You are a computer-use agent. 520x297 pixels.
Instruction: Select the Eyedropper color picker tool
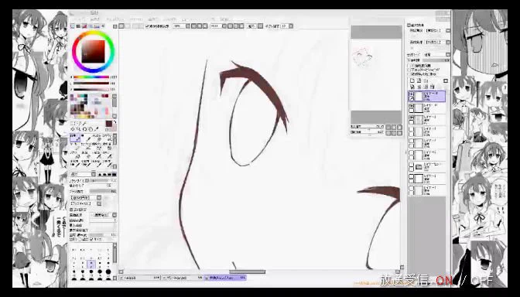pos(97,129)
